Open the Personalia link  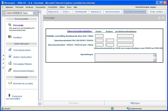coord(18,25)
